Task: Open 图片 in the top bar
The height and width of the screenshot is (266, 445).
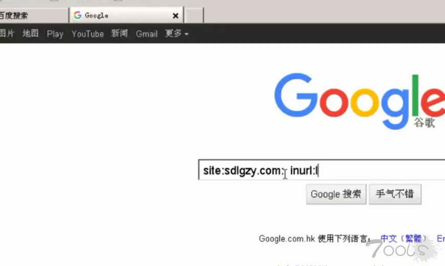Action: [x=7, y=34]
